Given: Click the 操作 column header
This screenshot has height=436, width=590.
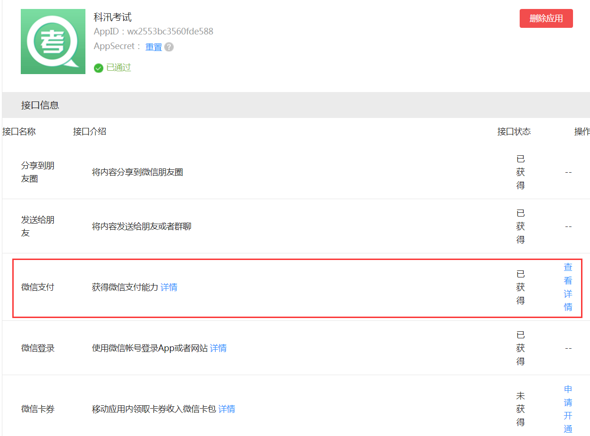Looking at the screenshot, I should pos(582,131).
